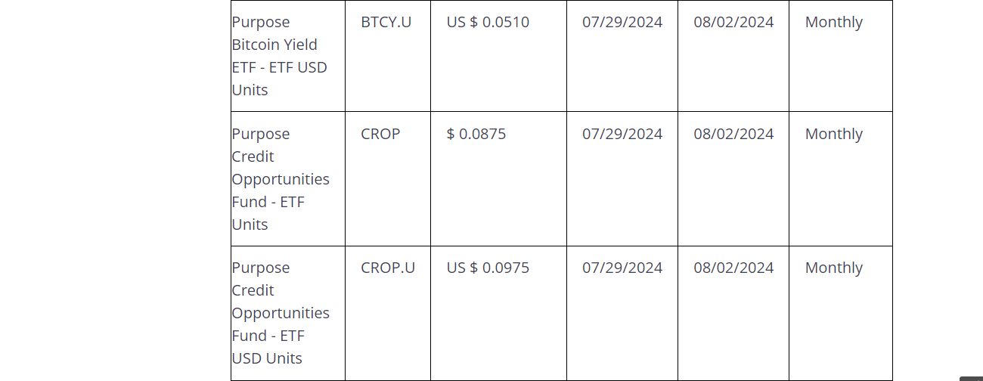Screen dimensions: 983x381
Task: Click Purpose Credit Opportunities Fund - ETF USD Units
Action: point(280,313)
